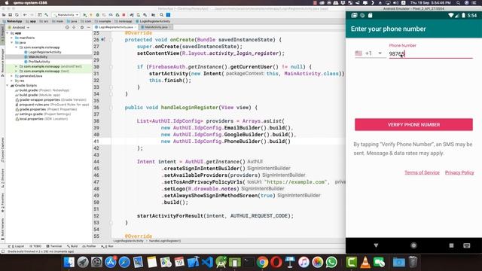Open the MainActivity run configuration dropdown
Image resolution: width=482 pixels, height=271 pixels.
[66, 15]
